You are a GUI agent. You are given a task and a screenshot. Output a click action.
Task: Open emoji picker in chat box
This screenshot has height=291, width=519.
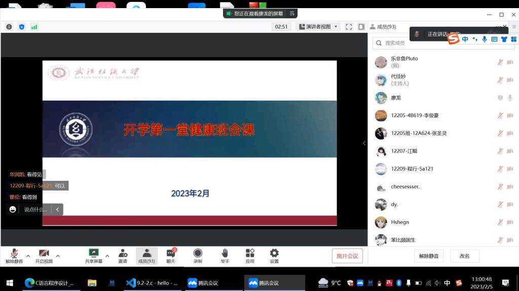click(x=13, y=209)
